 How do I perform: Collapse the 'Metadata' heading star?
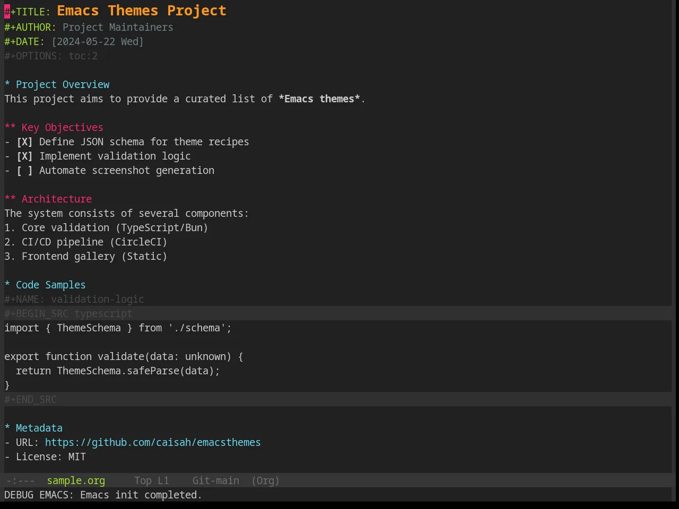(7, 428)
